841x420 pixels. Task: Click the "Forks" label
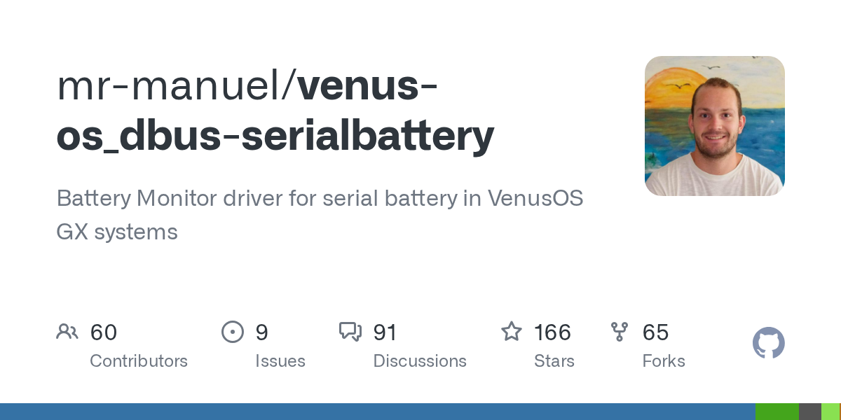[x=664, y=361]
